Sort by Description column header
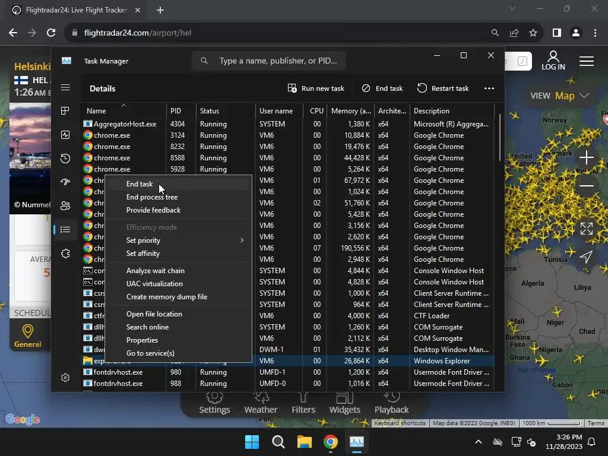The image size is (608, 456). click(x=452, y=111)
